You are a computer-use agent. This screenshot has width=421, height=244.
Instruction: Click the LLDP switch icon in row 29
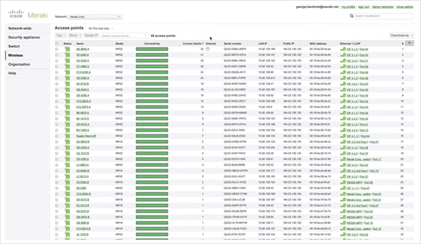[343, 212]
